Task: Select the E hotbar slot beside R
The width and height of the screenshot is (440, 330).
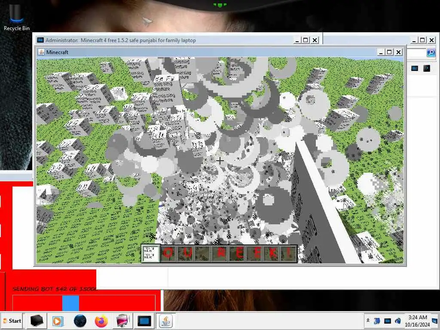Action: click(x=237, y=254)
